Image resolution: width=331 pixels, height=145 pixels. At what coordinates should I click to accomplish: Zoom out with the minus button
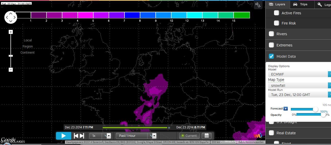click(11, 69)
